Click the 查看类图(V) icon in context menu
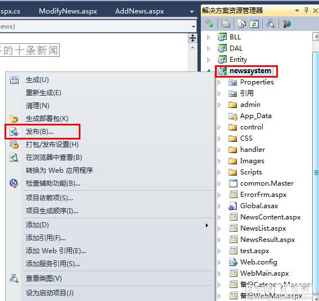 14,278
